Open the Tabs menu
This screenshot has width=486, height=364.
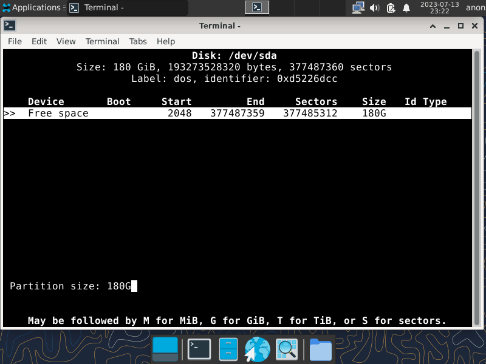click(138, 41)
